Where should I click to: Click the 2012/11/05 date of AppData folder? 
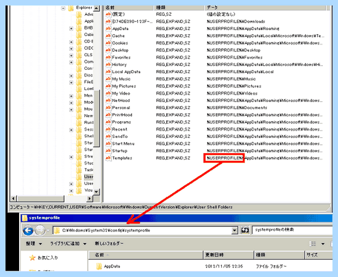pos(224,266)
